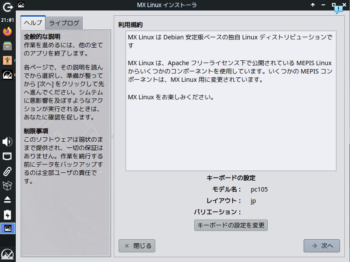
Task: Open the file manager panel icon
Action: click(x=7, y=46)
